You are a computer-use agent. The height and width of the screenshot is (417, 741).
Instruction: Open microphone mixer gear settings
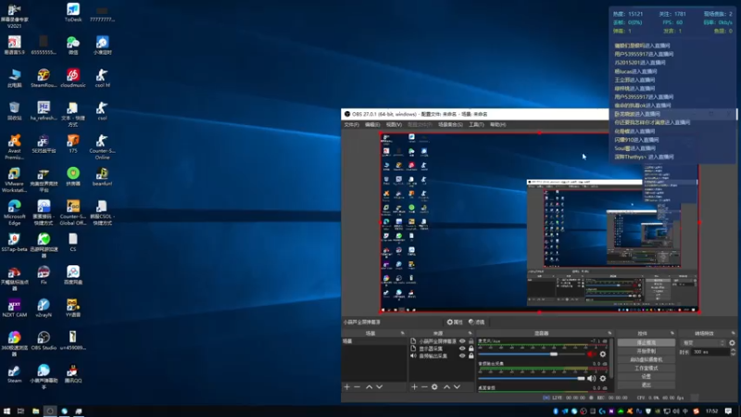click(x=603, y=354)
